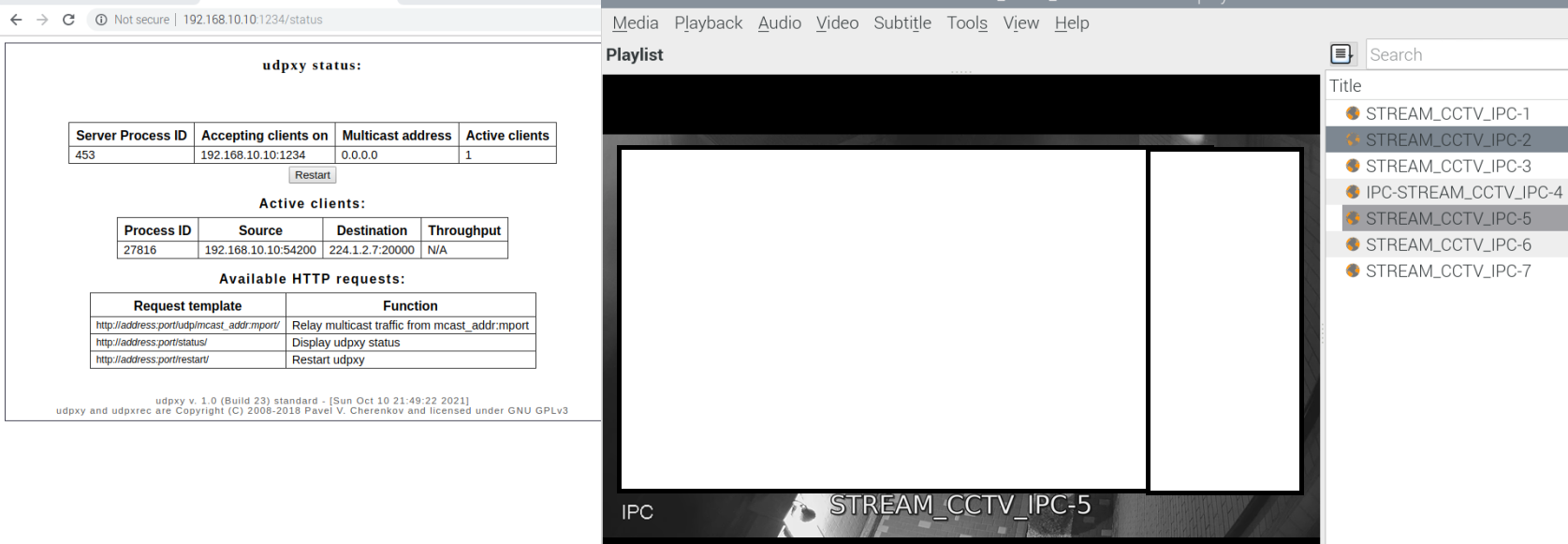
Task: Select STREAM_CCTV_IPC-6 in the playlist
Action: pos(1447,244)
